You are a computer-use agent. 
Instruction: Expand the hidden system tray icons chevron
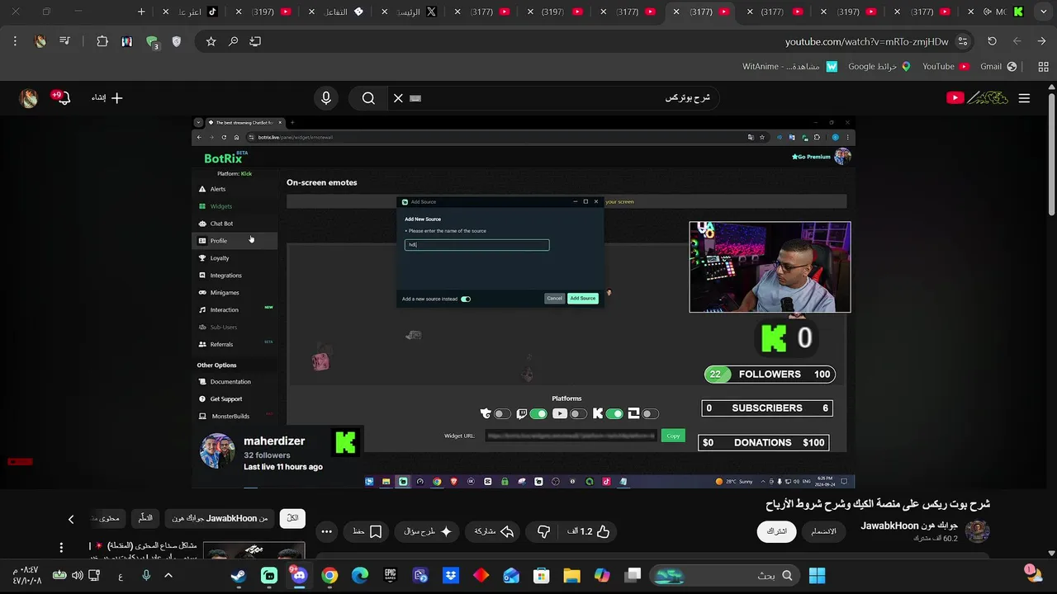(168, 576)
